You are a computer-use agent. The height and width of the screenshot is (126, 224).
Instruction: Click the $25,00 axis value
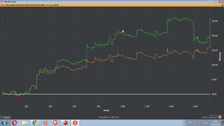[x=215, y=21]
